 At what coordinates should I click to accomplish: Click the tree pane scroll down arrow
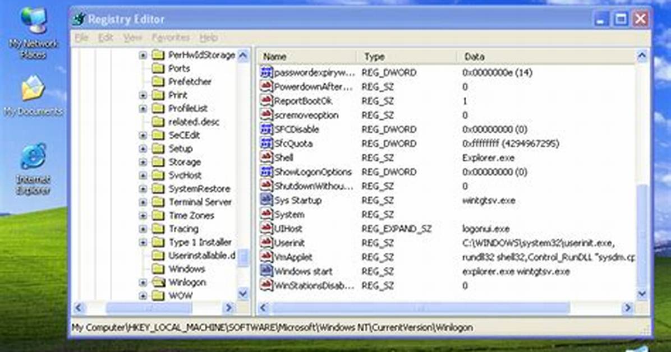pyautogui.click(x=243, y=294)
